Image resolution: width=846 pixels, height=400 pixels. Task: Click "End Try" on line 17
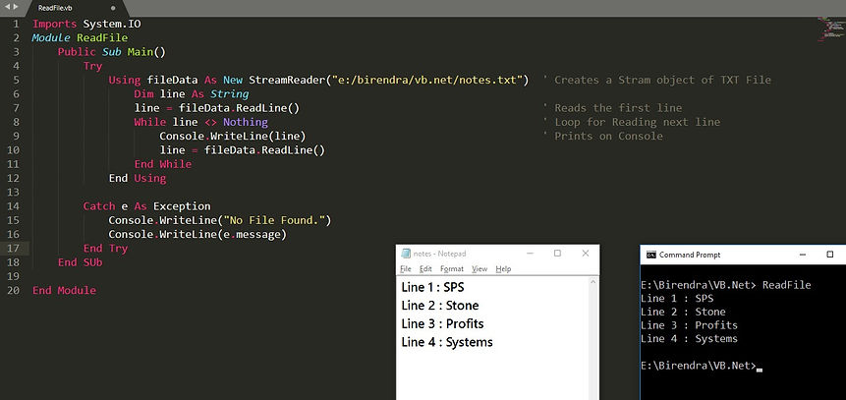click(x=105, y=249)
